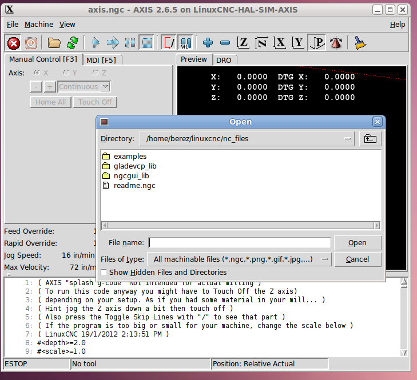Click the reload file green arrows icon

72,43
